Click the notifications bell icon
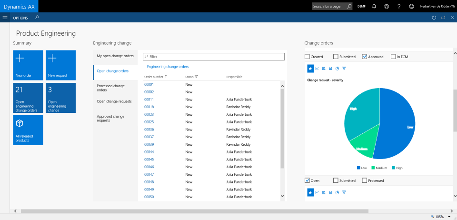Screen dimensions: 457x220 pyautogui.click(x=374, y=6)
